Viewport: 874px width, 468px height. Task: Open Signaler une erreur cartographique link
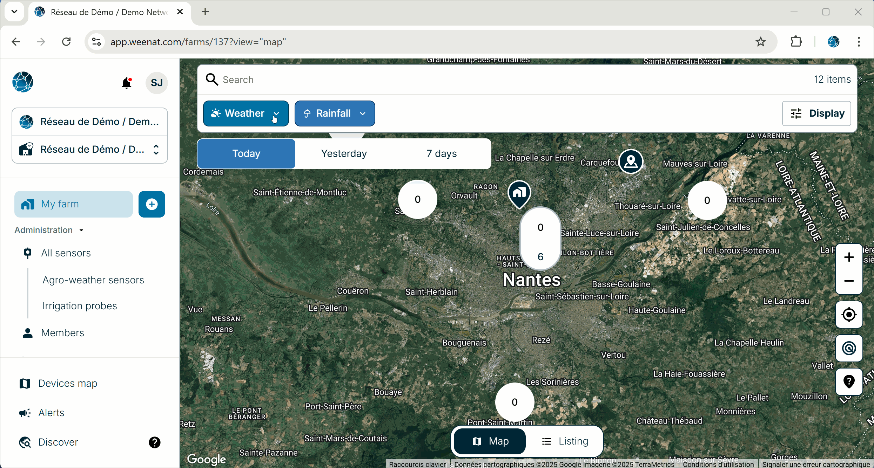pyautogui.click(x=816, y=464)
